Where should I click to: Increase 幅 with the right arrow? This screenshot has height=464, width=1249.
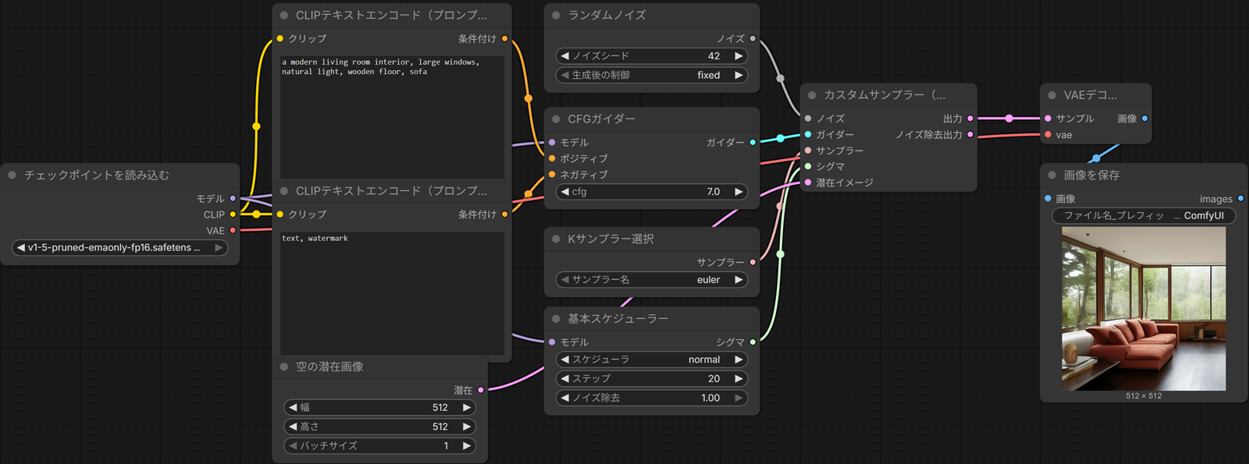click(x=467, y=407)
